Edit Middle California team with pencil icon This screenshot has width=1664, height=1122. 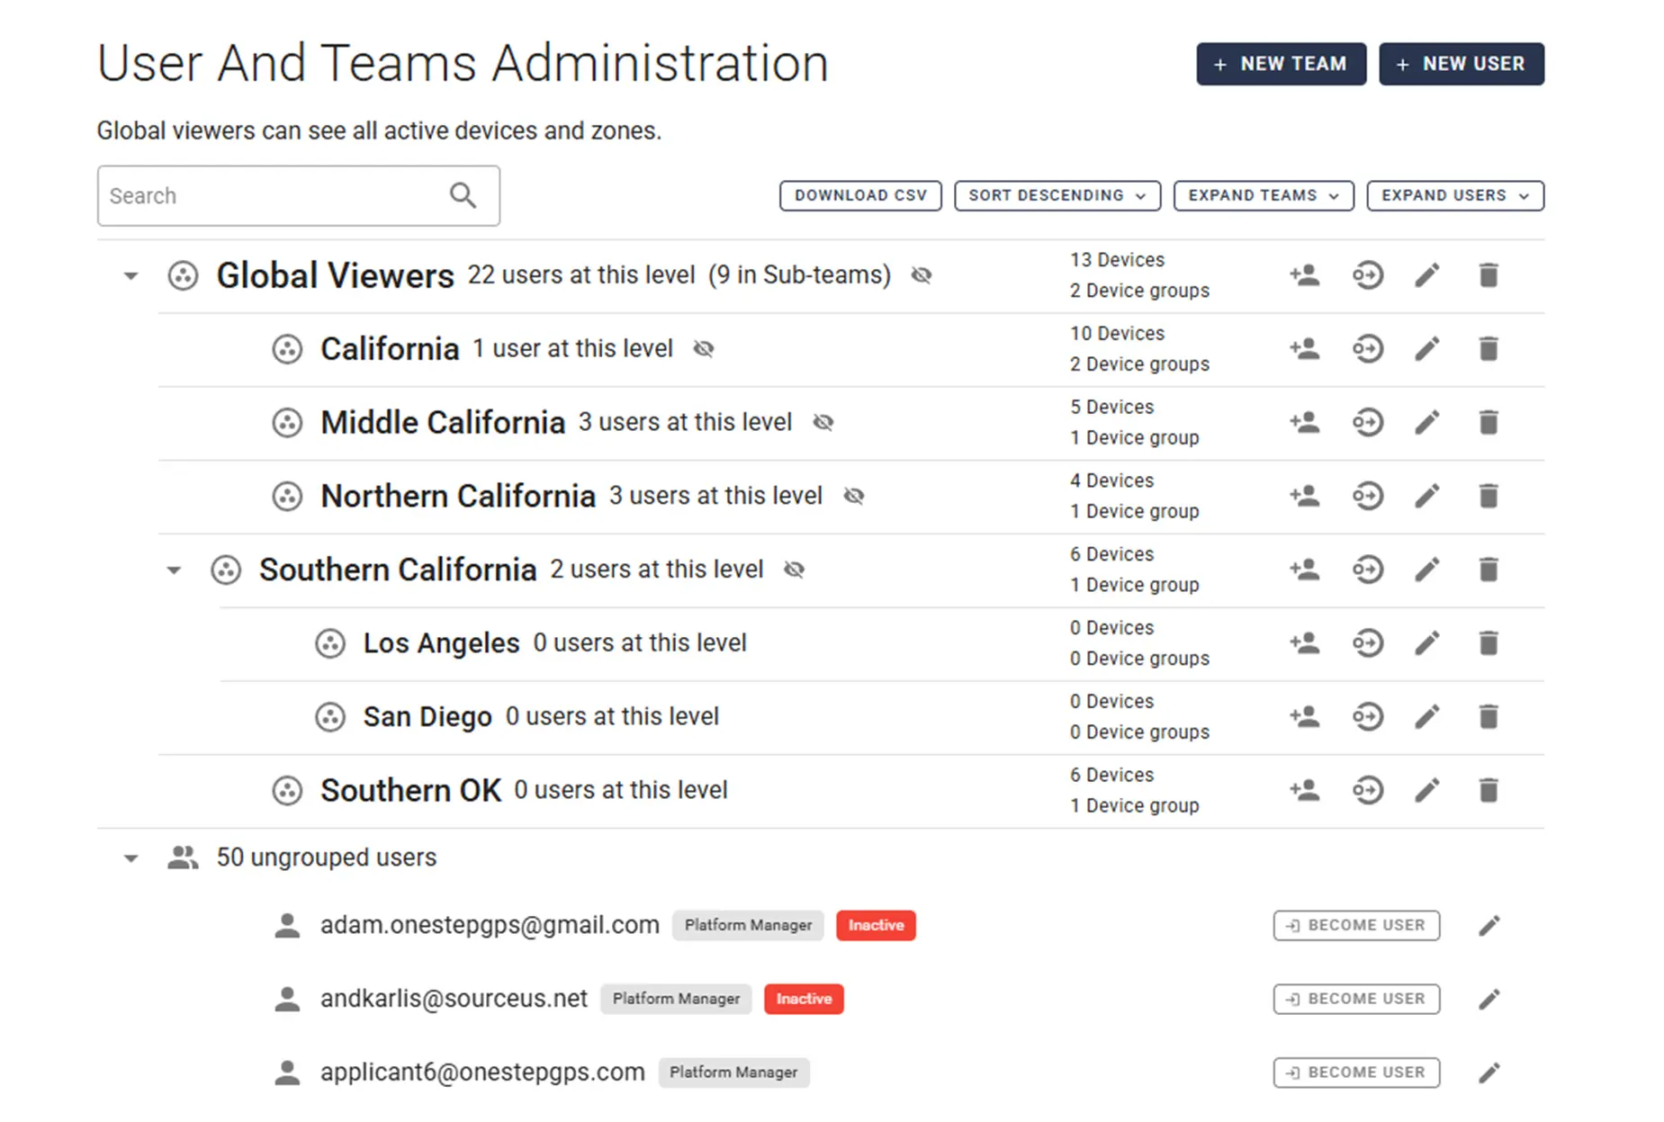[x=1427, y=423]
